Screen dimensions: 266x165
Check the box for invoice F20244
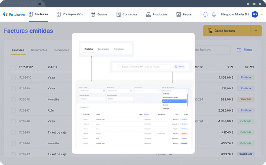click(13, 144)
